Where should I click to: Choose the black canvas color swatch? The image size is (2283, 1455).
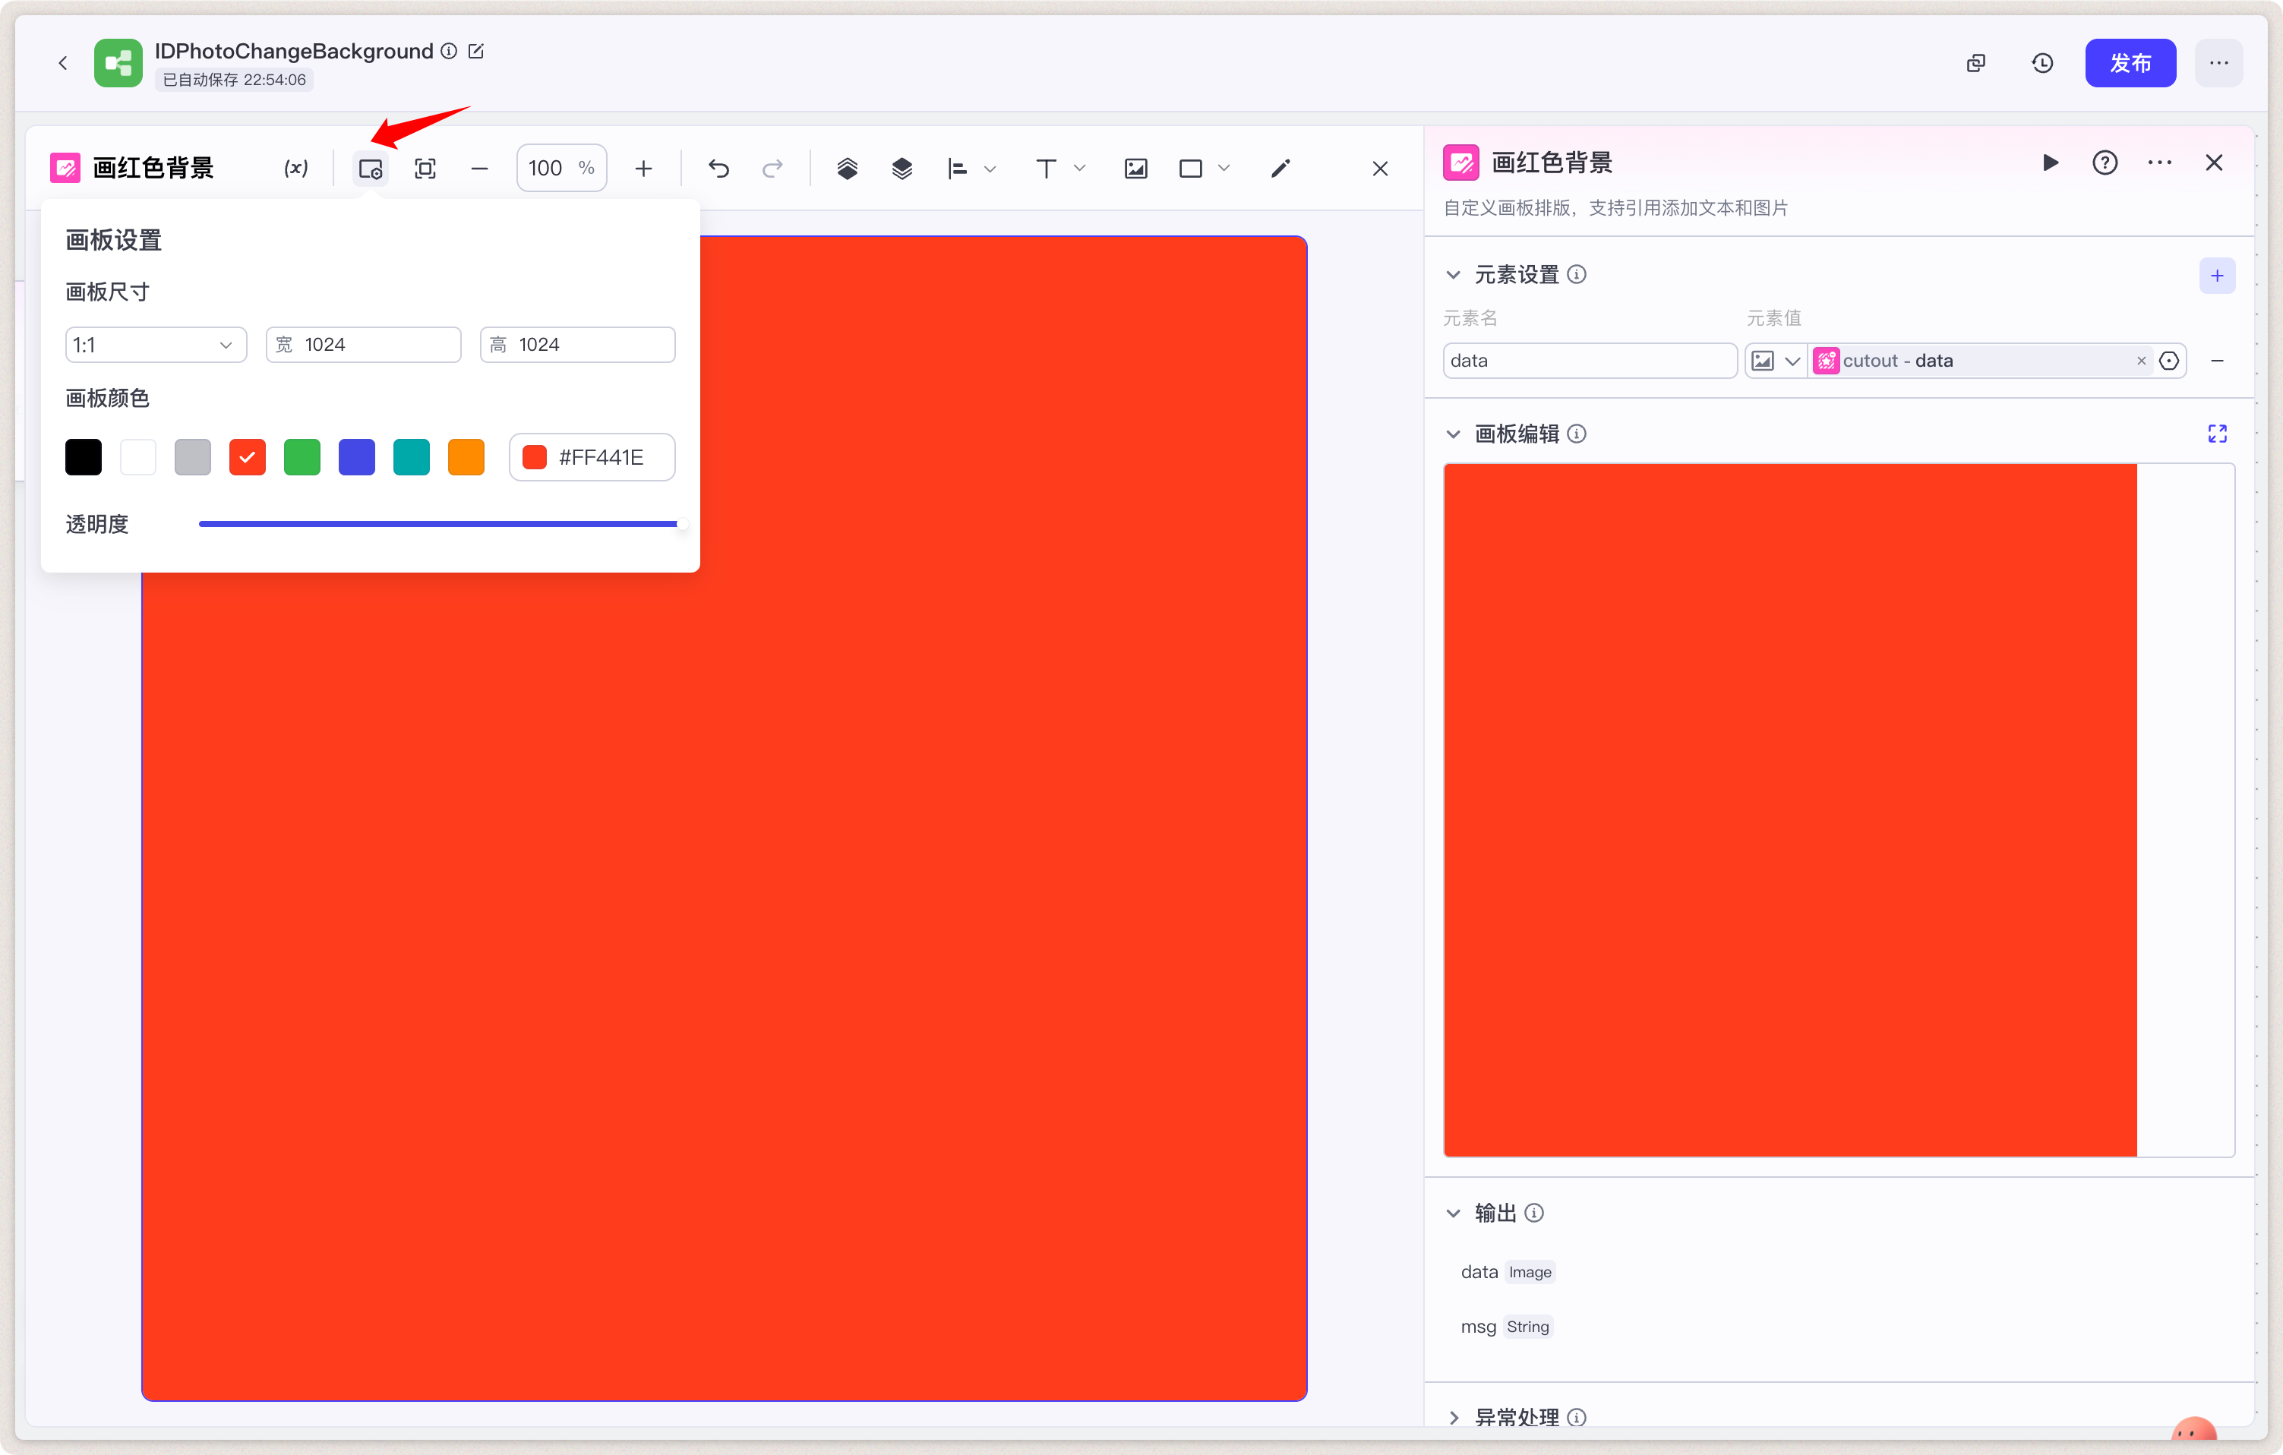tap(84, 457)
